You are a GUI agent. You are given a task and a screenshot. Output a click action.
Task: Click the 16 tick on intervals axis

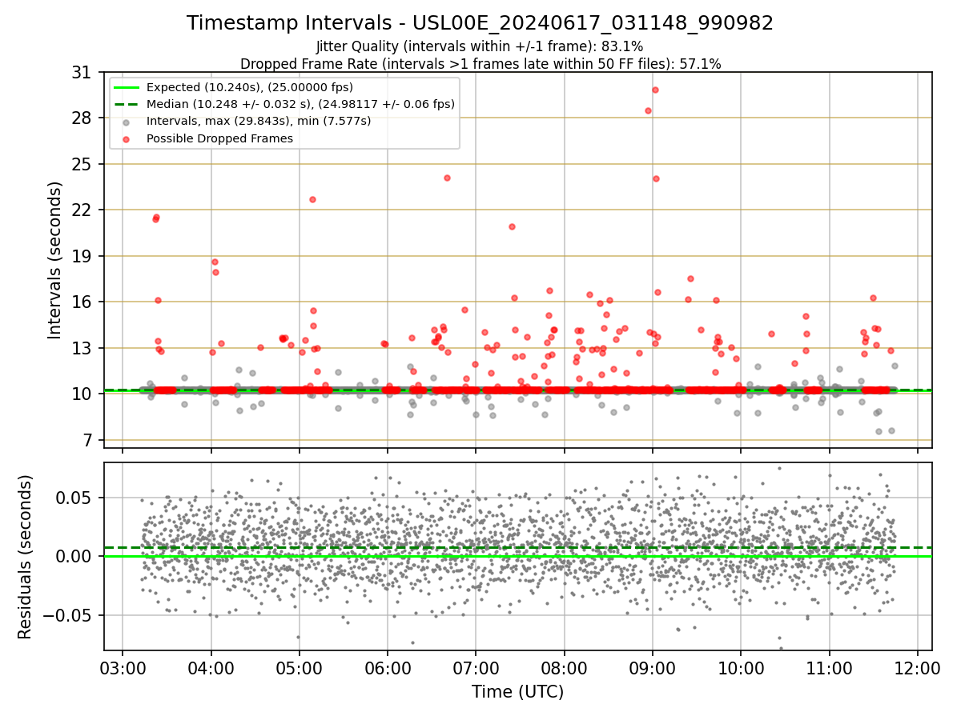82,302
